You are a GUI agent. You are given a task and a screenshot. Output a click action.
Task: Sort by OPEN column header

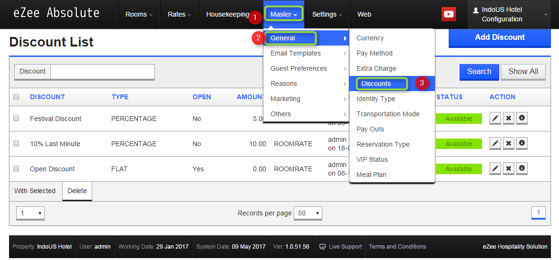click(x=202, y=97)
